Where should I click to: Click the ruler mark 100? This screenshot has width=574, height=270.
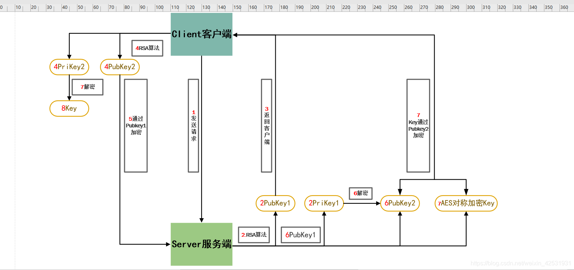point(159,7)
